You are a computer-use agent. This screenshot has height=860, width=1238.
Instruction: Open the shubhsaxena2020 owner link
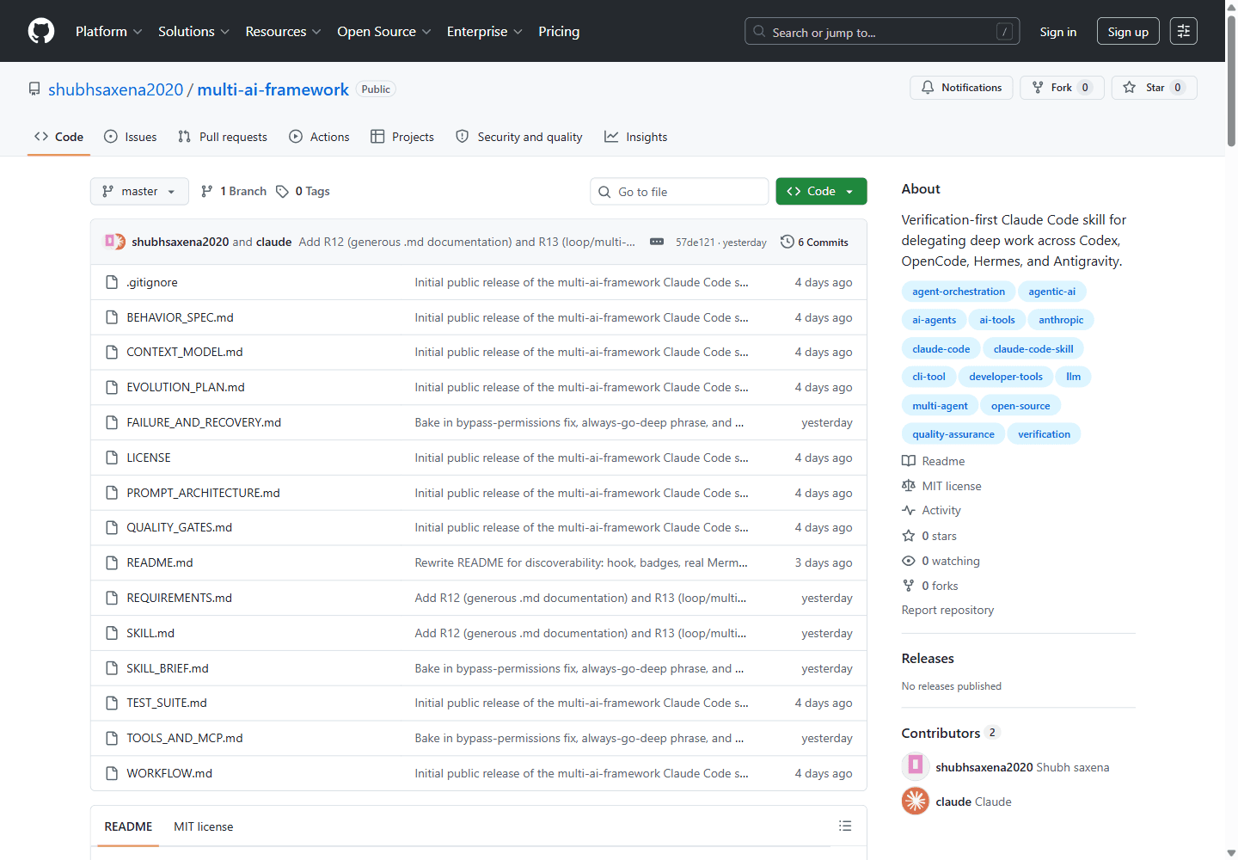point(116,89)
